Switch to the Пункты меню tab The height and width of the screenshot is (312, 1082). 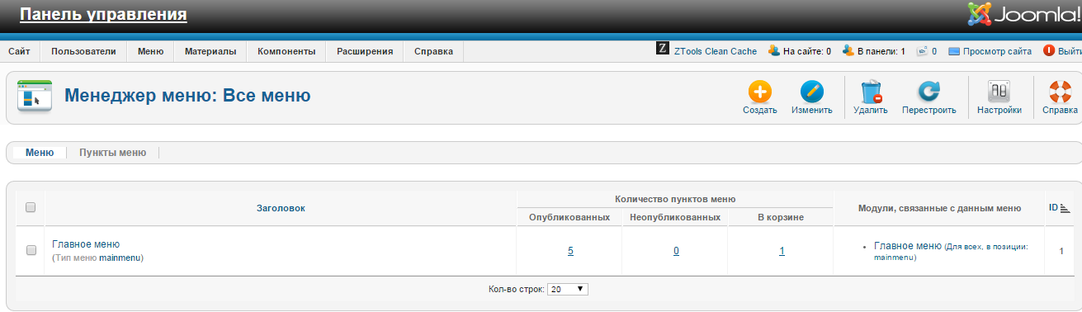(x=112, y=153)
